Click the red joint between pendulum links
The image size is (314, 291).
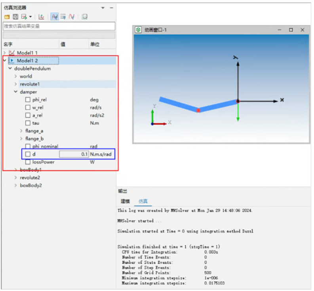[x=198, y=110]
